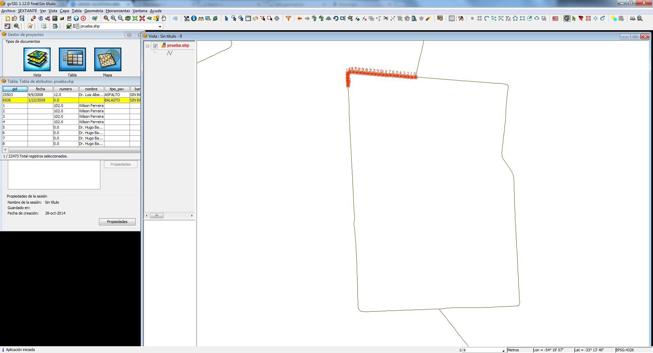Click the 9/9/2008 date cell
Viewport: 653px width, 353px height.
tap(40, 95)
